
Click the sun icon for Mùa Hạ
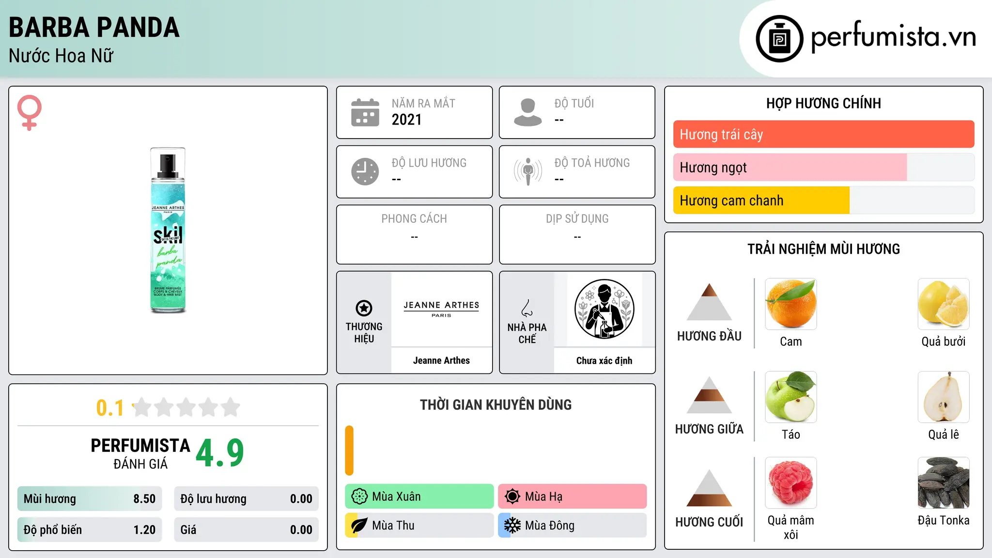(512, 496)
